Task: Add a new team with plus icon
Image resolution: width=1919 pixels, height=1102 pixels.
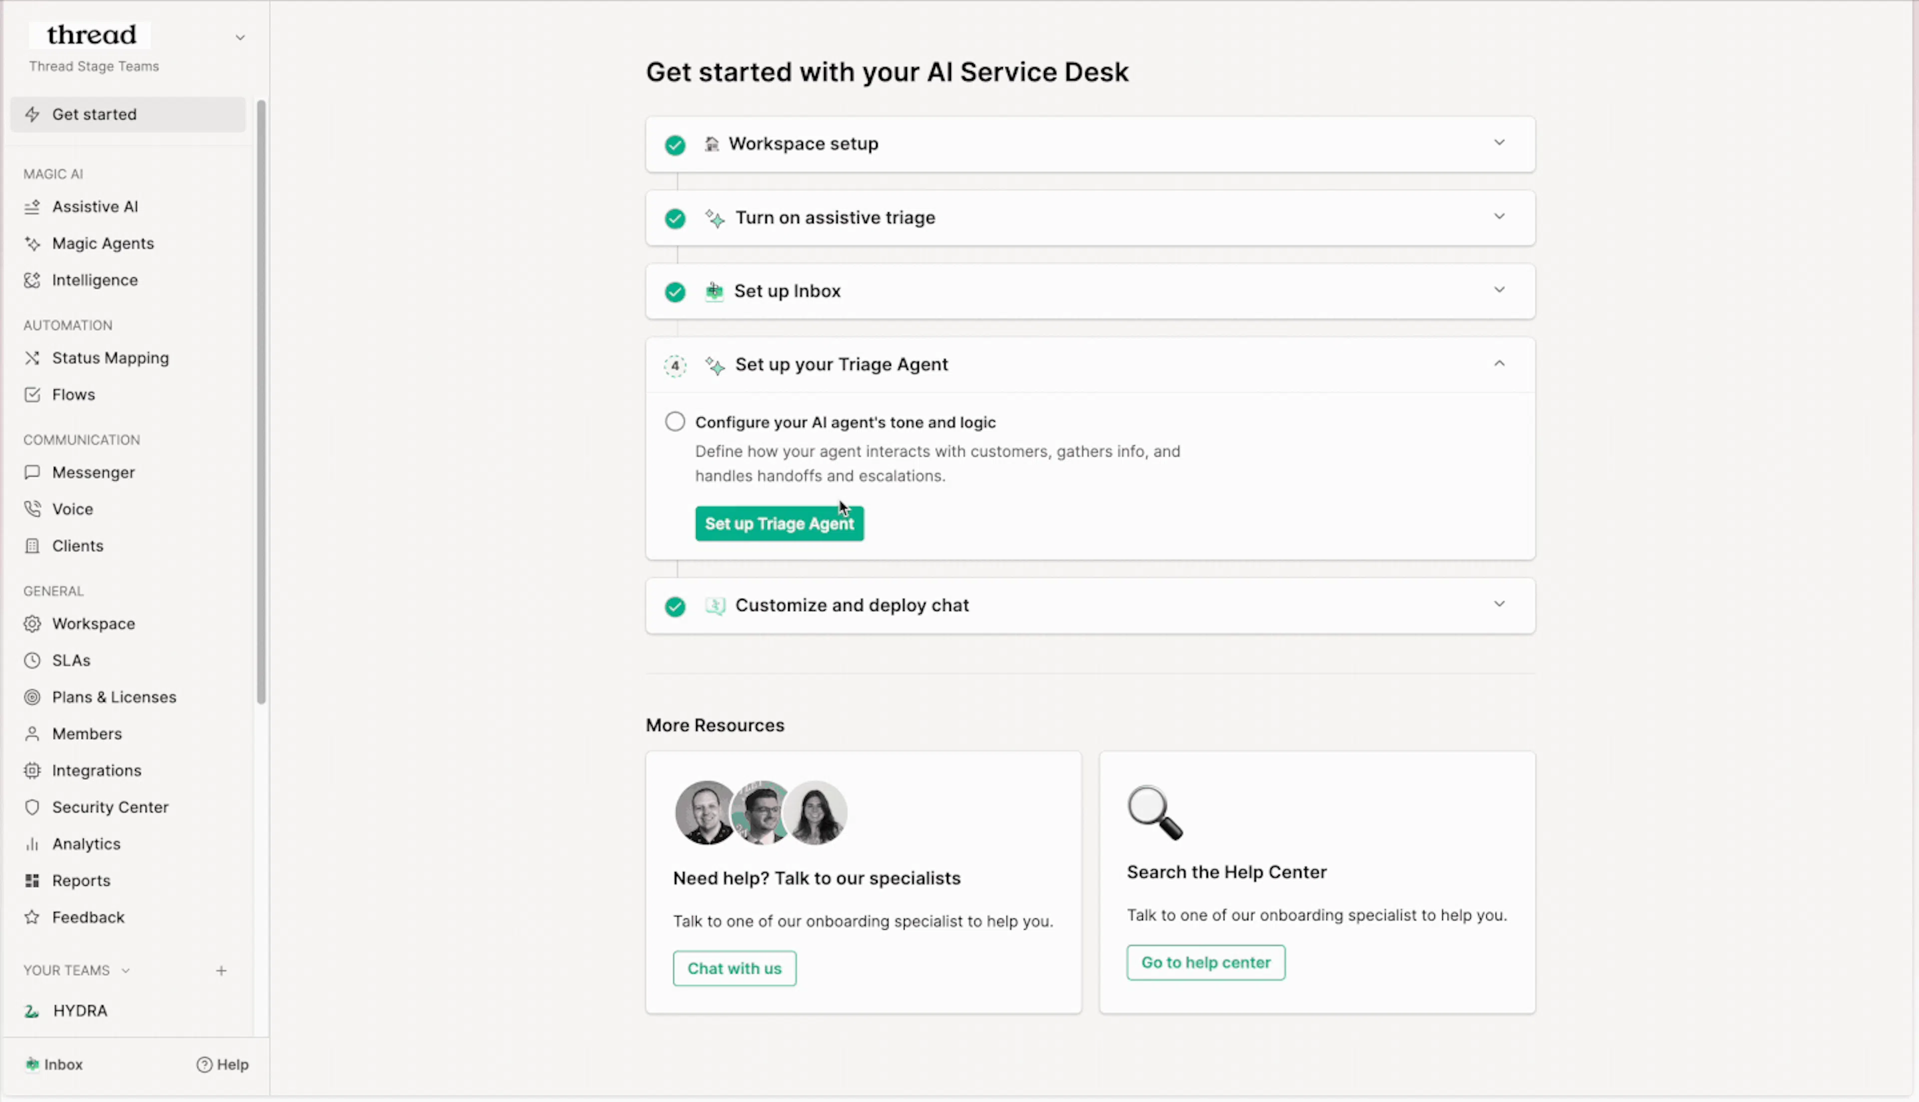Action: click(x=221, y=970)
